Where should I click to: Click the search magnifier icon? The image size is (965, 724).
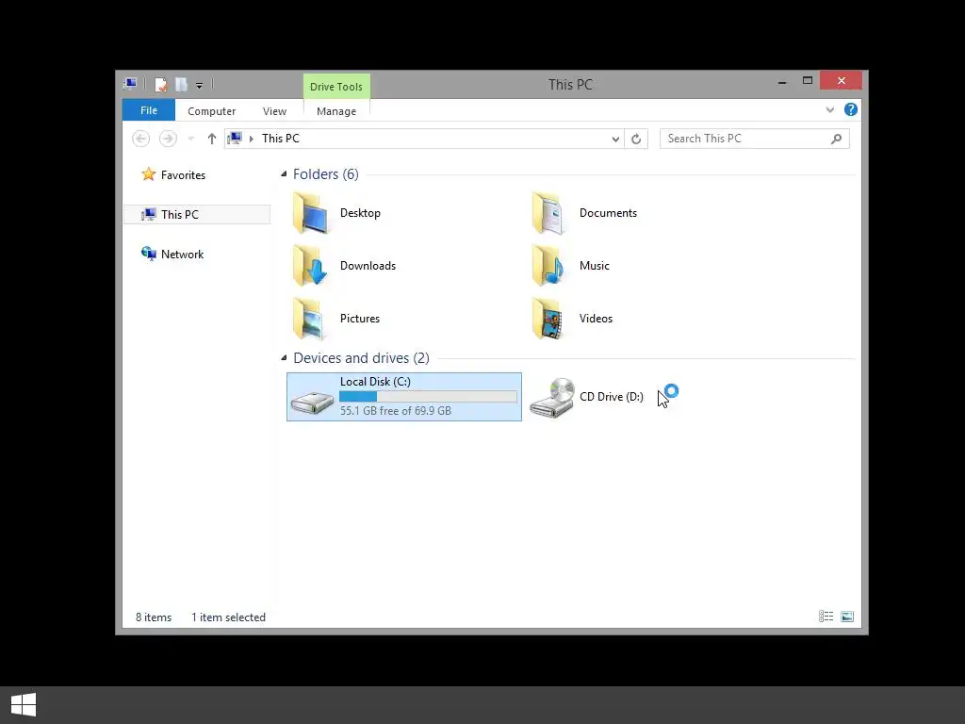pos(837,140)
